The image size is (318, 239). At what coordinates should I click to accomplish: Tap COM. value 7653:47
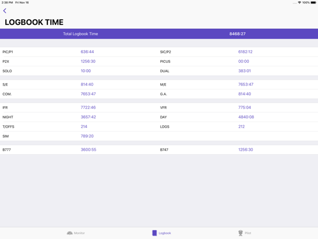pos(88,94)
